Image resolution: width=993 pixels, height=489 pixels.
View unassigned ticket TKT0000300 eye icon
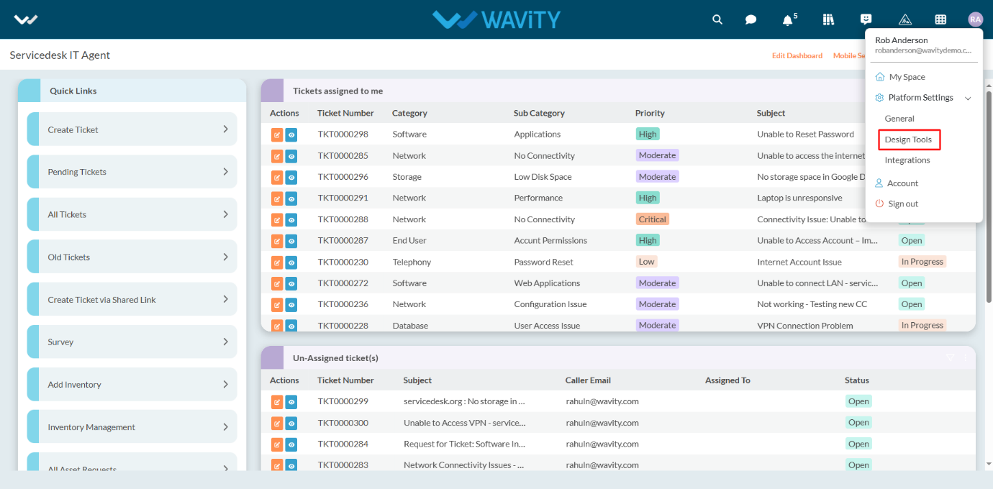(x=291, y=423)
